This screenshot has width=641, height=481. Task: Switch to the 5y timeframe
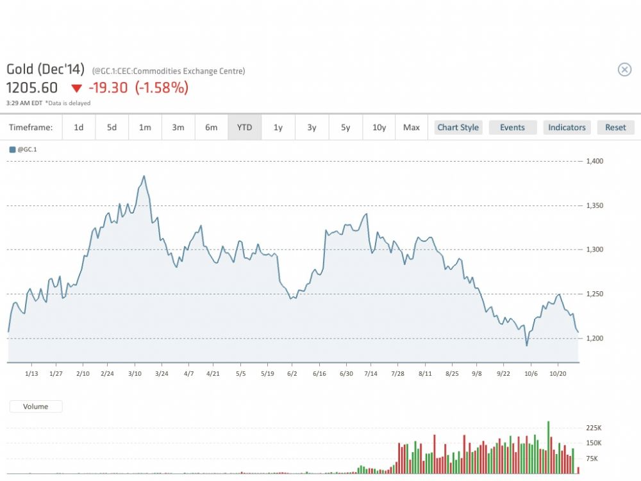[345, 128]
